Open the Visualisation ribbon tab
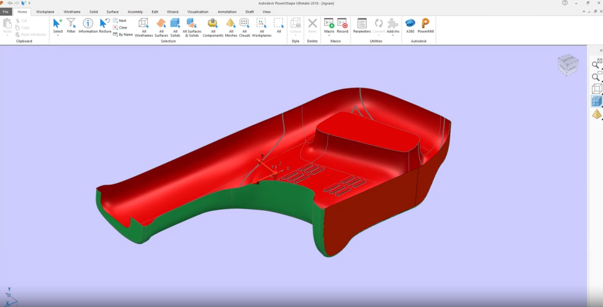This screenshot has height=307, width=603. pos(197,12)
